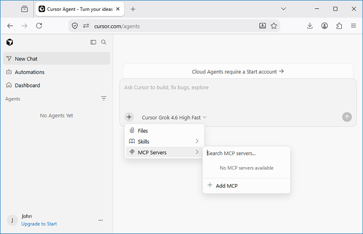Expand the Skills submenu
Screen dimensions: 363x234
tap(165, 141)
